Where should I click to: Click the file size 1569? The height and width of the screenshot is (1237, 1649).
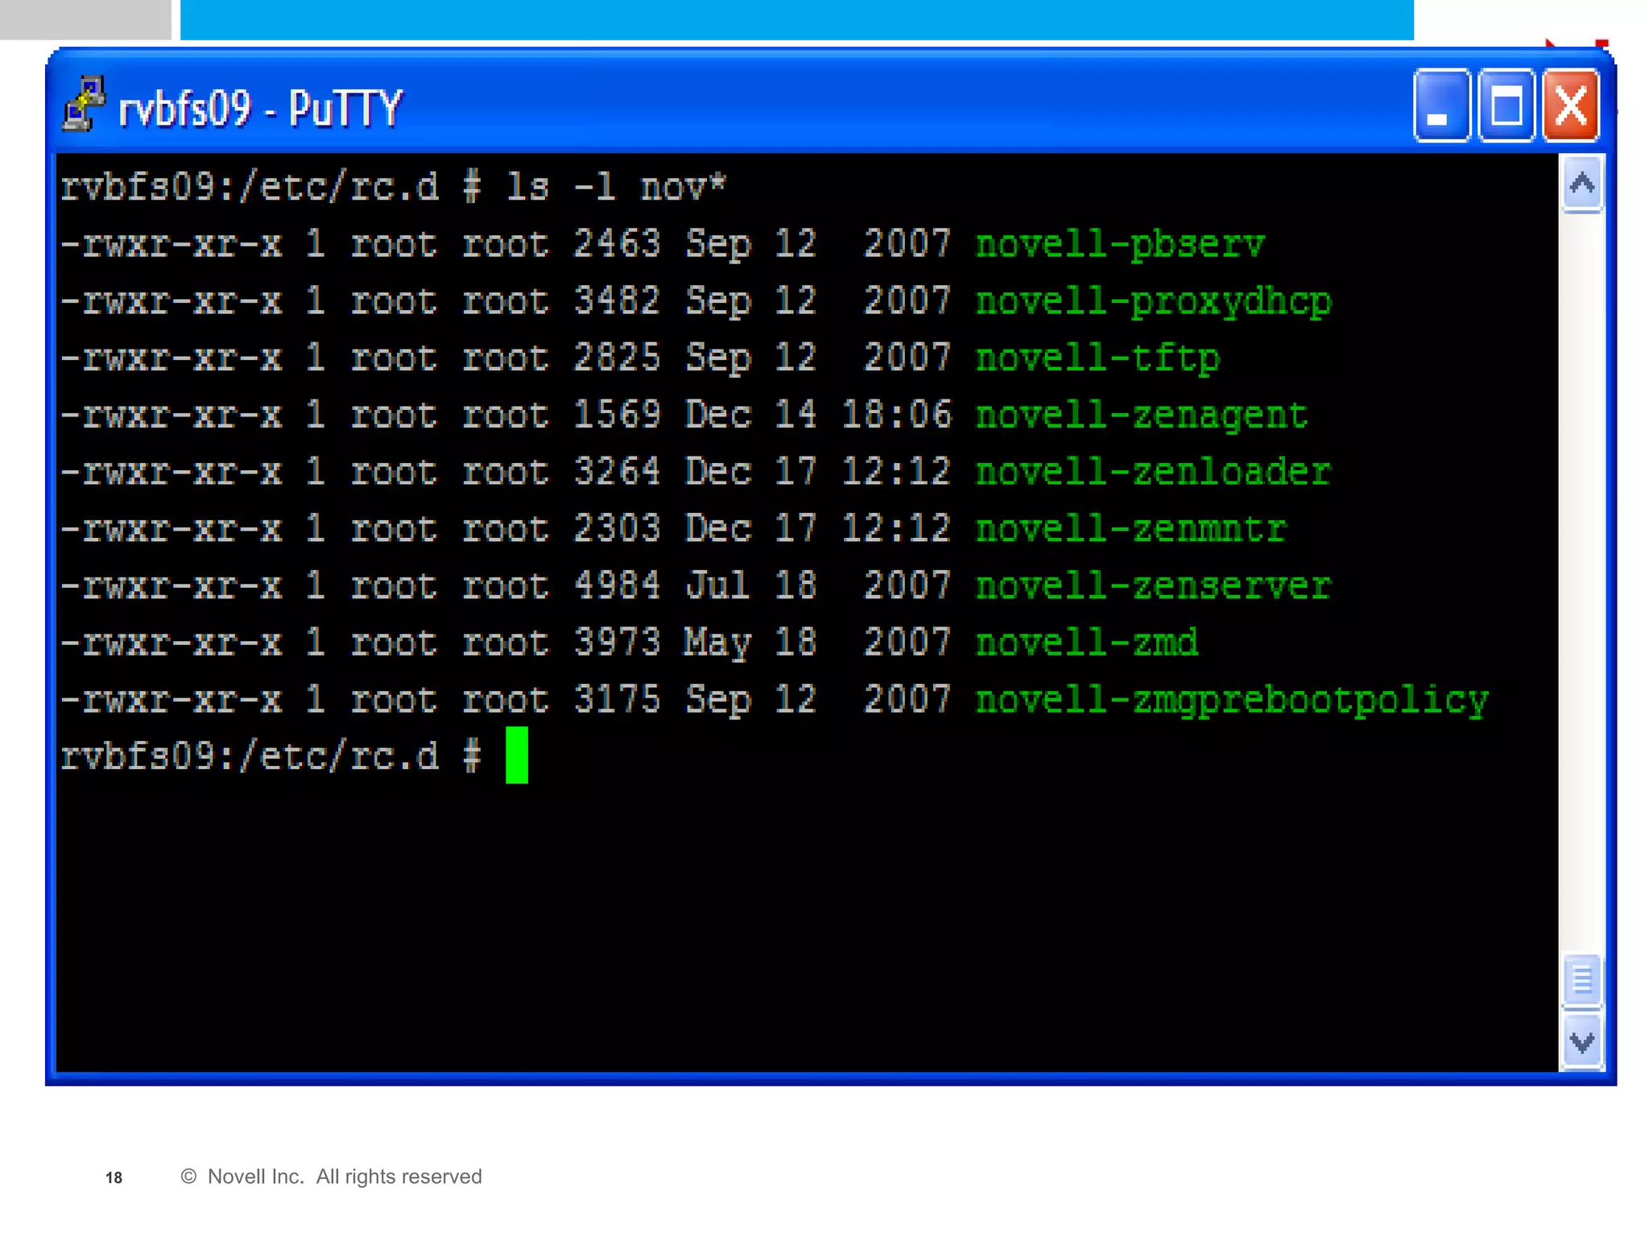[x=617, y=416]
